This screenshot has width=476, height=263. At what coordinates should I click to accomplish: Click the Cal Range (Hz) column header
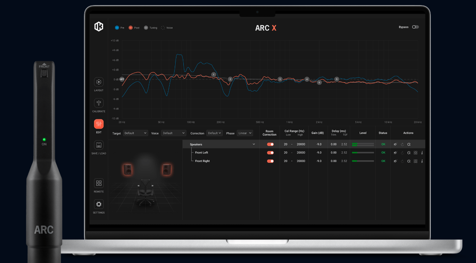(x=294, y=131)
